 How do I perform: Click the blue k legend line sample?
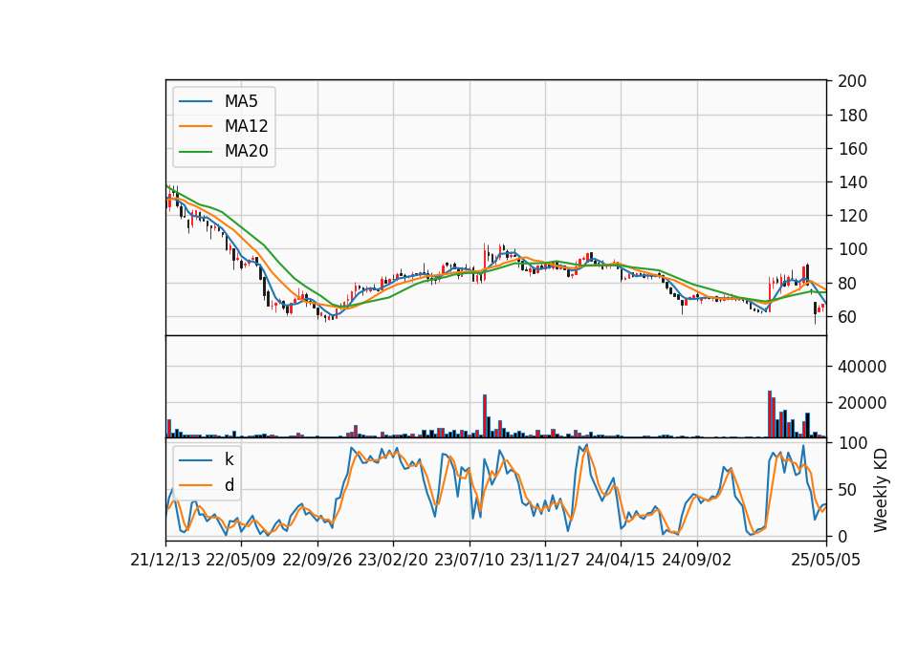195,460
